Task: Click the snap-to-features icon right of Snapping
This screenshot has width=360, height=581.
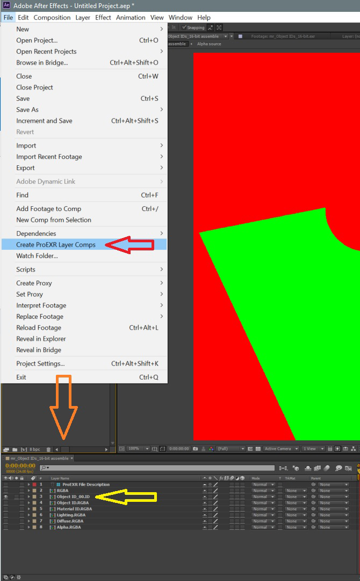Action: tap(211, 27)
